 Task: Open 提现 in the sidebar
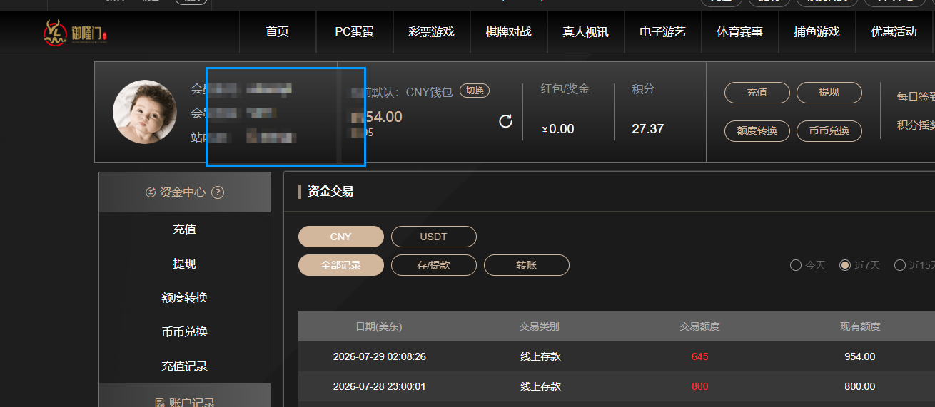click(185, 264)
